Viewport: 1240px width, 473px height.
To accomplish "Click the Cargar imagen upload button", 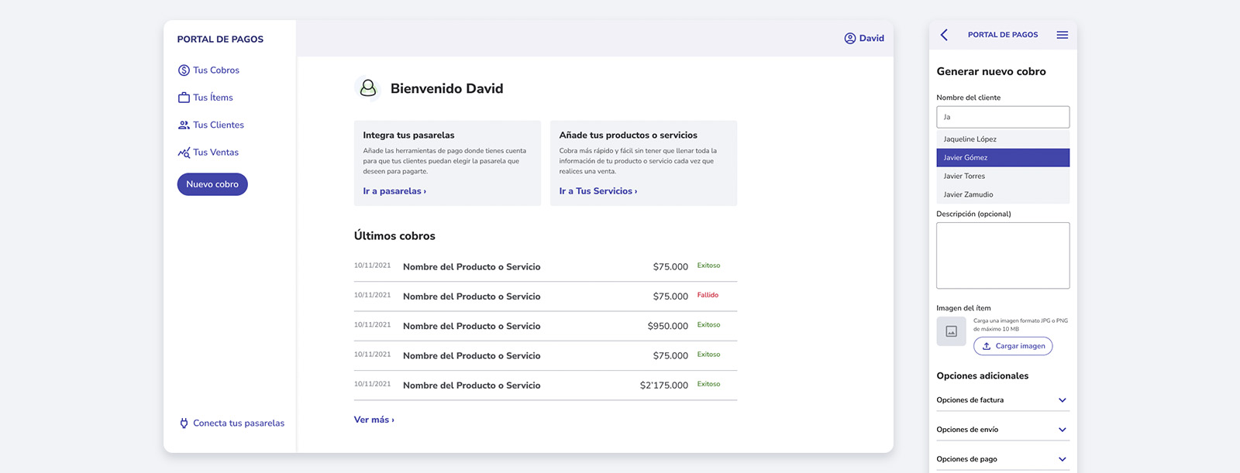I will click(x=1012, y=346).
